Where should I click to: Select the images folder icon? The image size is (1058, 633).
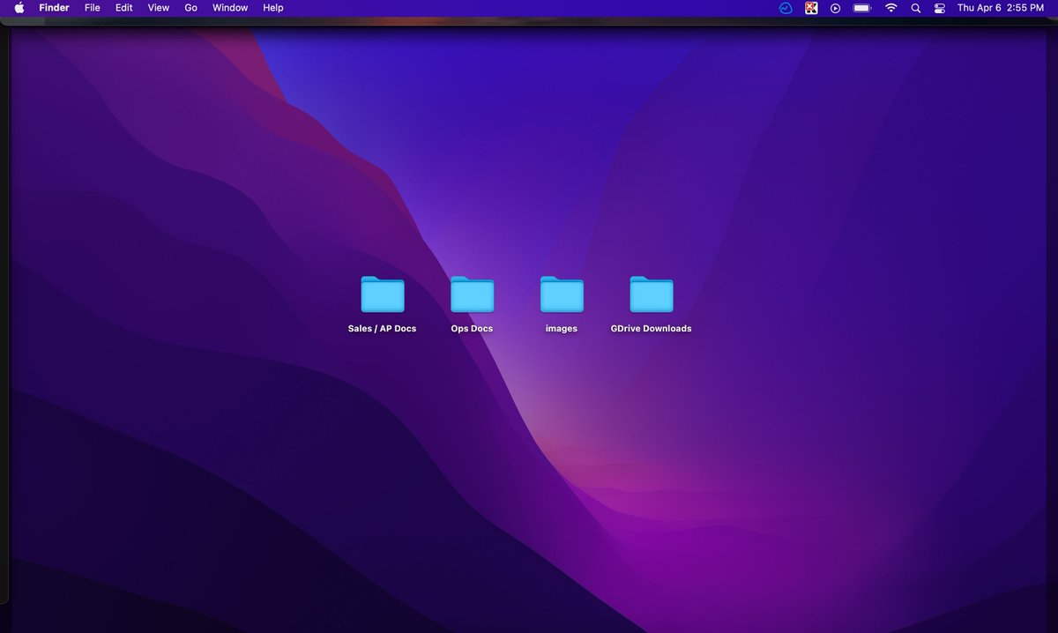point(562,294)
